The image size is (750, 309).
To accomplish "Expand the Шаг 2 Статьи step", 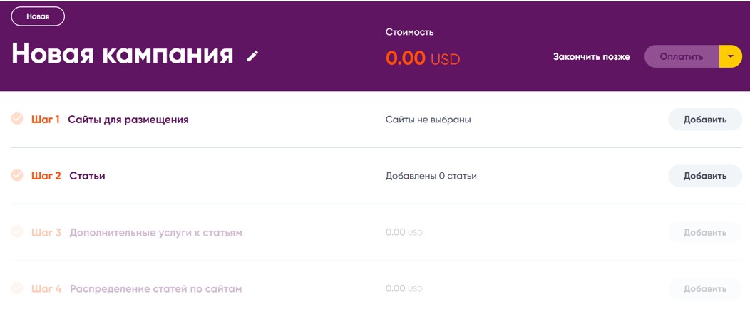I will [x=87, y=176].
